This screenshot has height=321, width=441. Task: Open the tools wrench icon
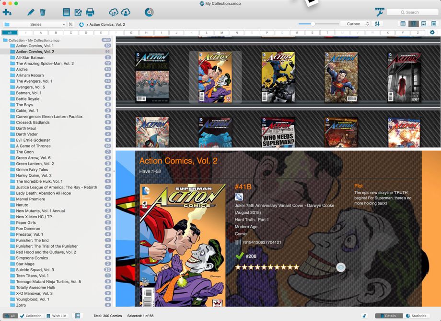pyautogui.click(x=379, y=12)
